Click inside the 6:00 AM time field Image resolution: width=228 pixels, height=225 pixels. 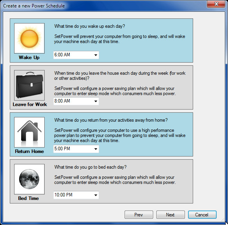[73, 55]
